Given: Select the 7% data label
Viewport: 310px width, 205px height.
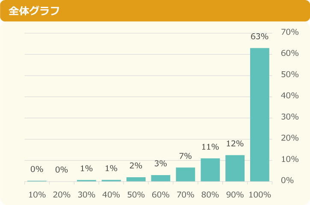Looking at the screenshot, I should click(x=185, y=156).
